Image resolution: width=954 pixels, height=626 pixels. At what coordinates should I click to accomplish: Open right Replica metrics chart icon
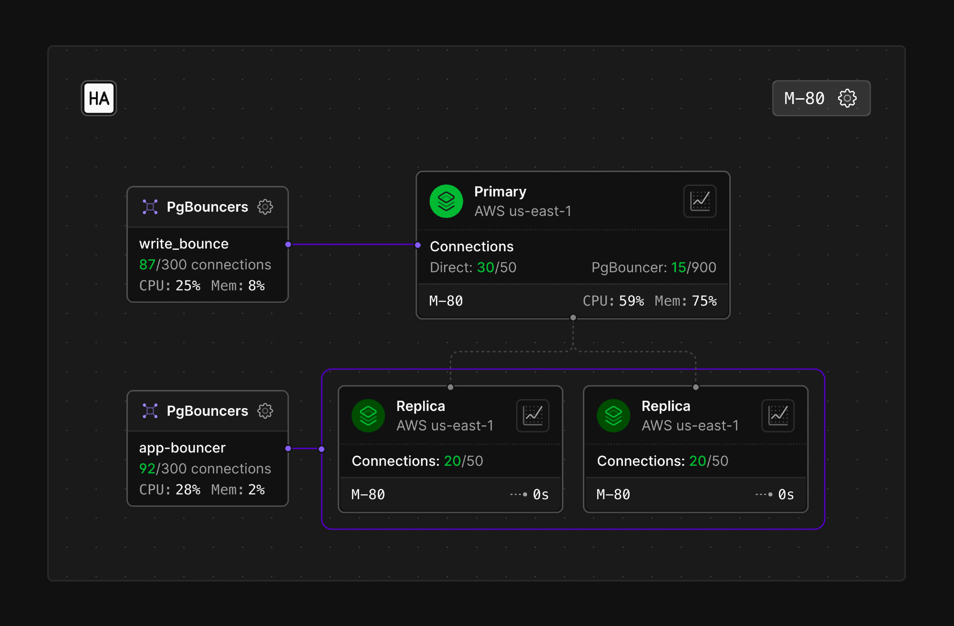[778, 416]
